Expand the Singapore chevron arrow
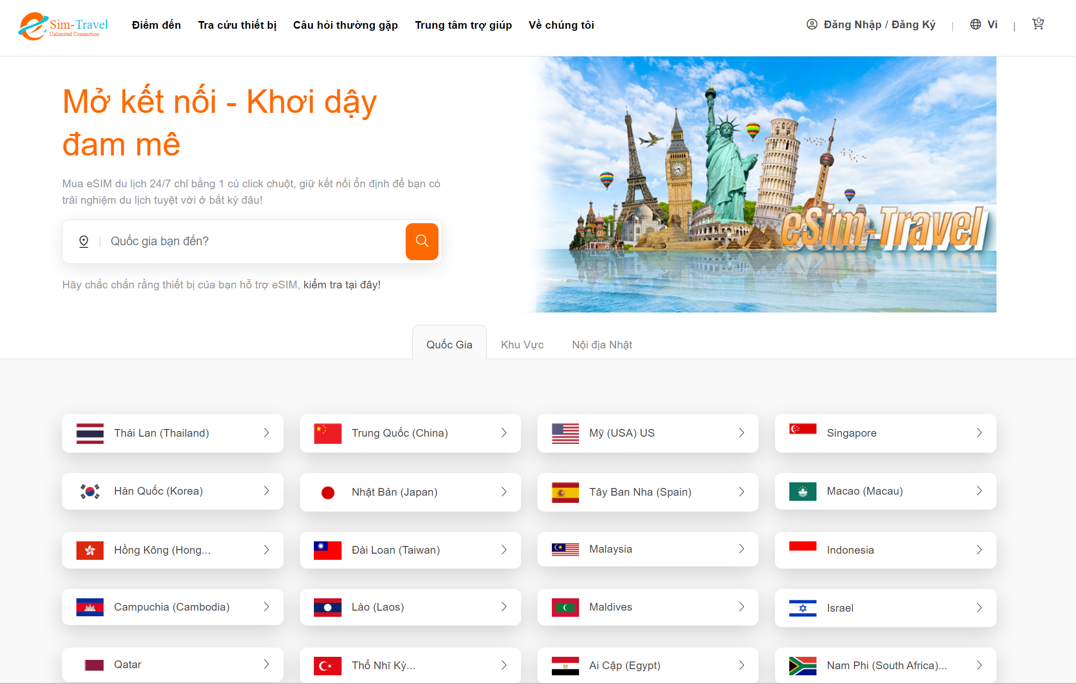Screen dimensions: 1076x684 [980, 433]
